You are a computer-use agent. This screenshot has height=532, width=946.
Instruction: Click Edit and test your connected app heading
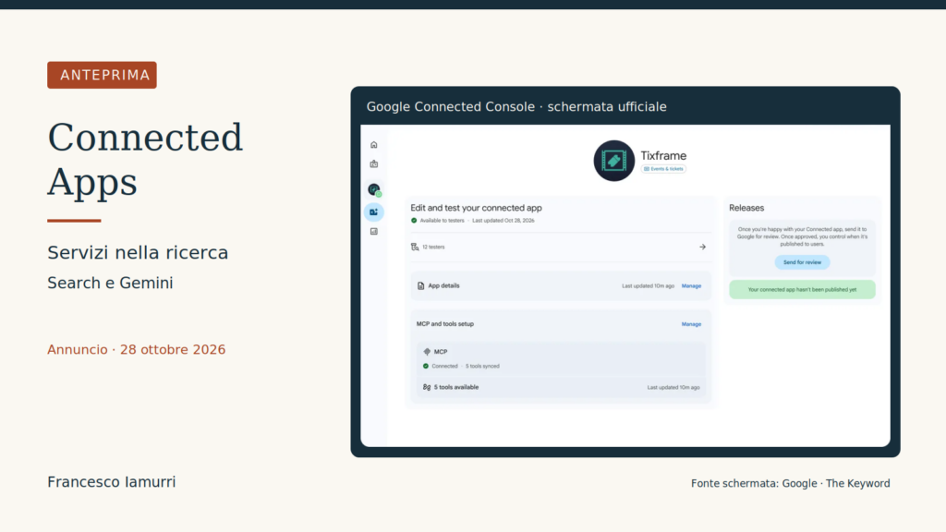(476, 208)
